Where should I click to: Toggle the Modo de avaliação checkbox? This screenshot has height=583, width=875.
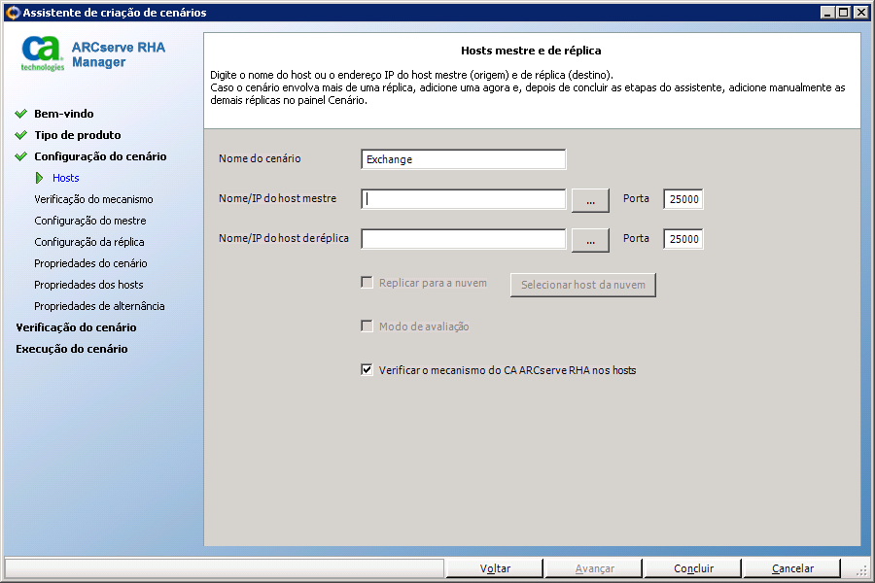pyautogui.click(x=367, y=326)
